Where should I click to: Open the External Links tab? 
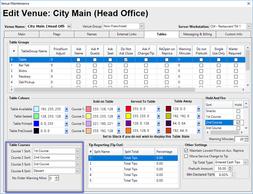point(127,34)
